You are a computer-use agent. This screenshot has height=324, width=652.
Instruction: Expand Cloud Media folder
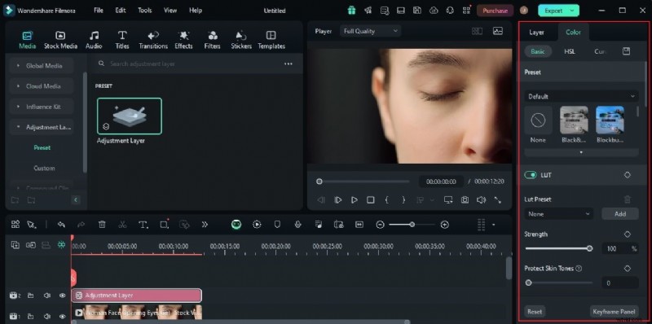[x=42, y=86]
